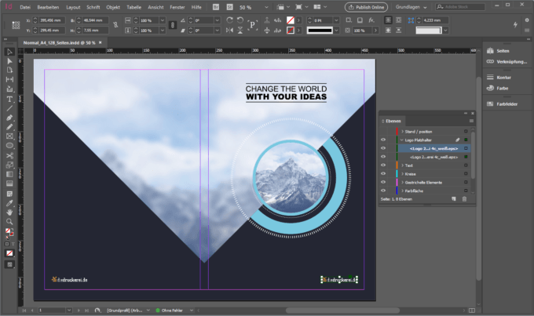
Task: Click the fill color swatch in control bar
Action: click(290, 20)
